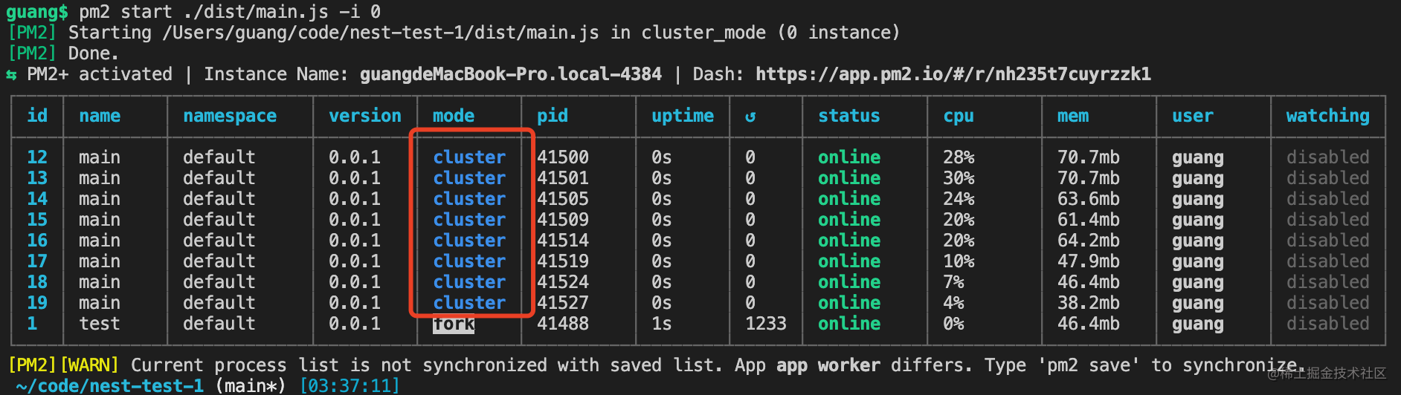The width and height of the screenshot is (1401, 395).
Task: Click the 'uptime' column header
Action: 682,116
